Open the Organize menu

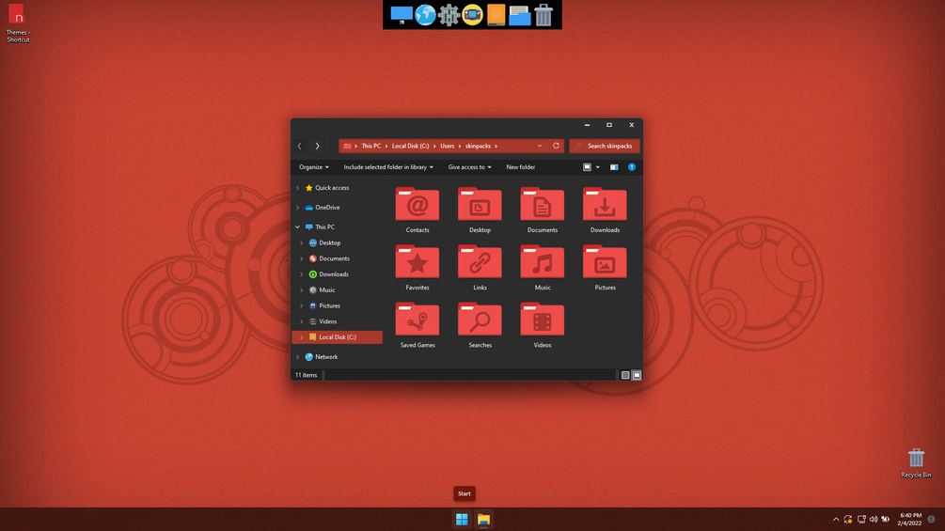tap(314, 167)
